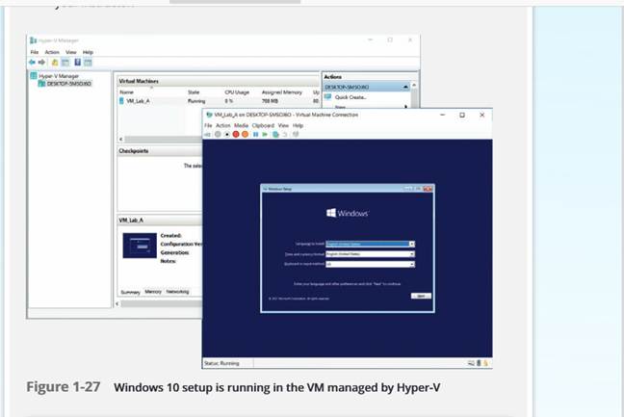This screenshot has height=417, width=624.
Task: Pause the VM using the blue pause icon
Action: [x=255, y=135]
